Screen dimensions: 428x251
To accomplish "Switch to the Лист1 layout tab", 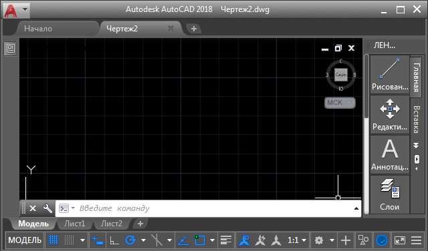I will (74, 224).
